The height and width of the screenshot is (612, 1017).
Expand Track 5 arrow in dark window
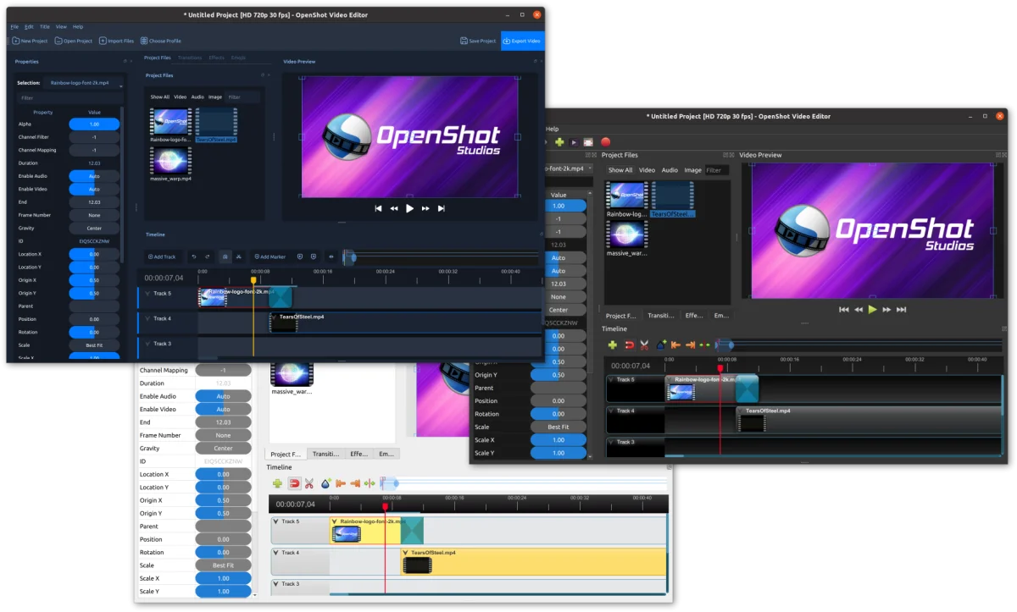click(612, 380)
